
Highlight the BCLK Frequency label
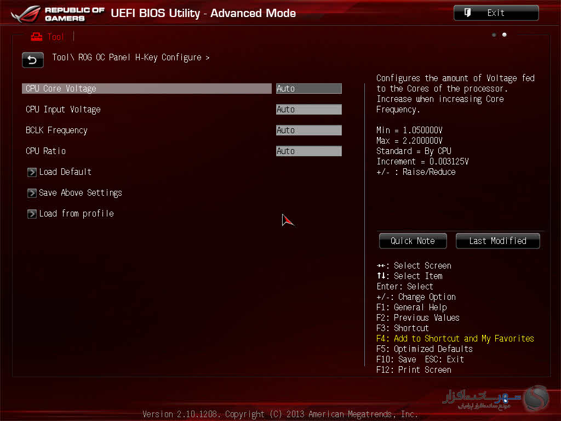click(56, 130)
